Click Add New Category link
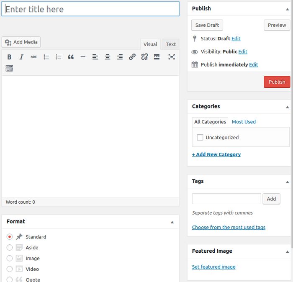This screenshot has width=293, height=282. (216, 154)
